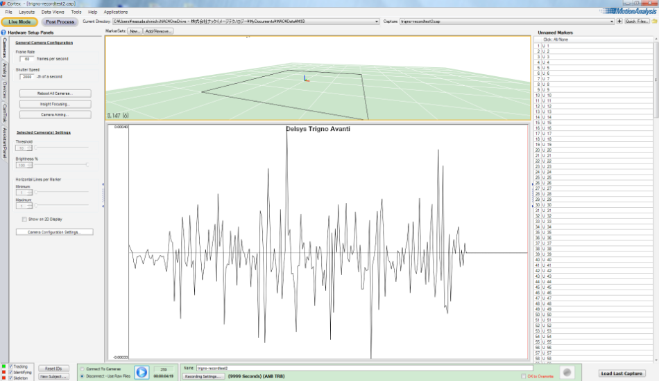Select marker row U 1
This screenshot has height=381, width=659.
593,46
